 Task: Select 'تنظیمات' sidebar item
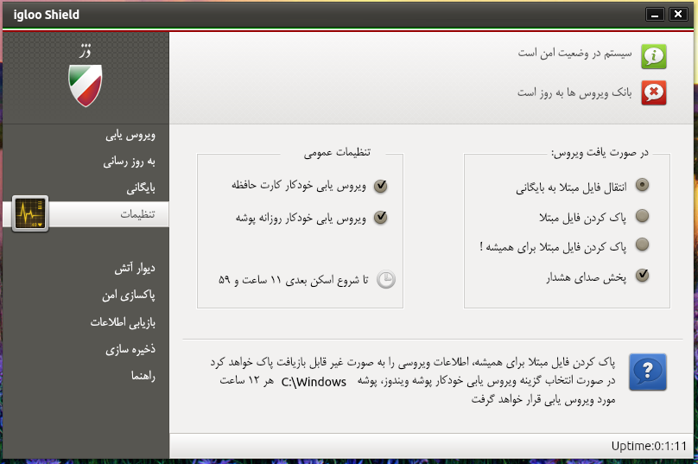[86, 214]
